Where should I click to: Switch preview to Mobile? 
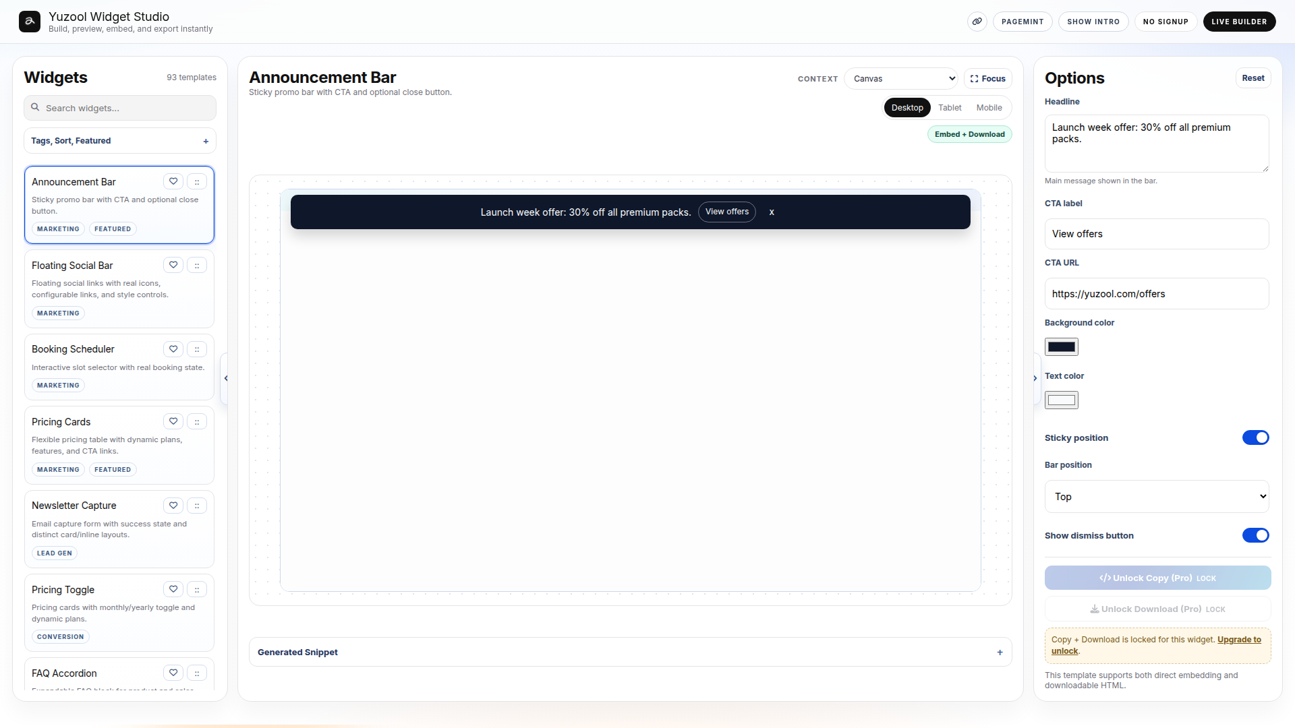click(989, 108)
